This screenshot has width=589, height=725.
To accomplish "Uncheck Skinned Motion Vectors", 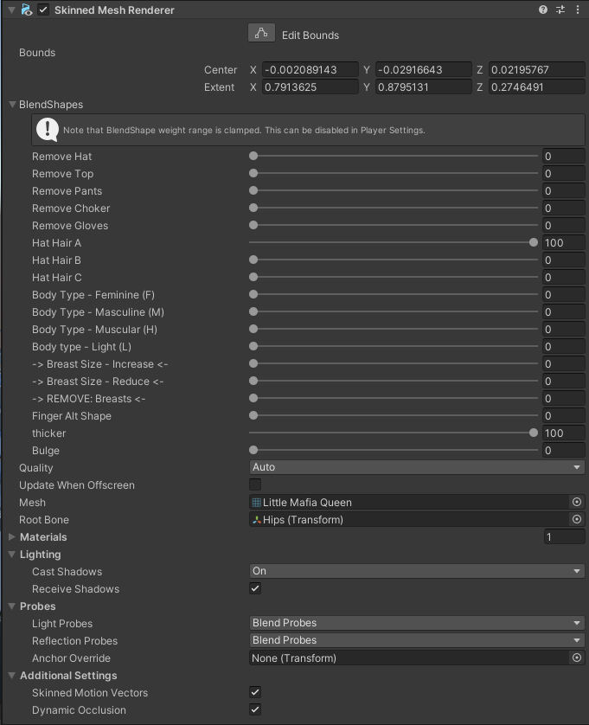I will (x=255, y=692).
